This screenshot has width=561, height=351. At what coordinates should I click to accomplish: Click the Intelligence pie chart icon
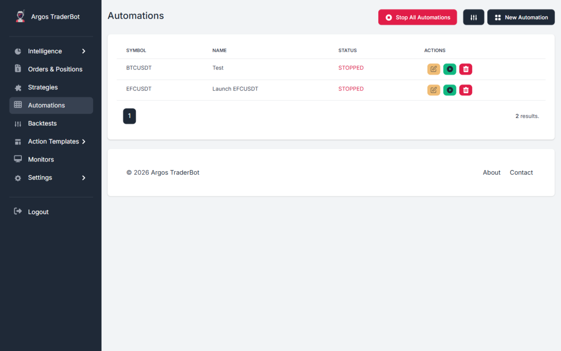click(18, 51)
